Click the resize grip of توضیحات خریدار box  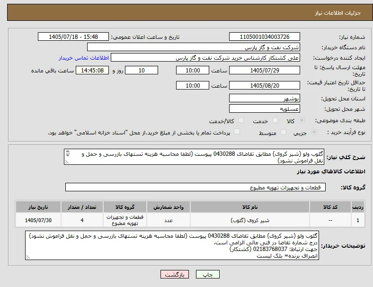click(x=28, y=257)
